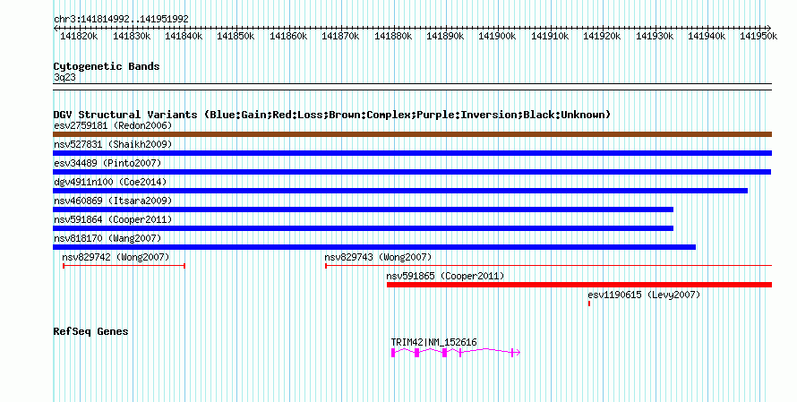Screen dimensions: 797x402
Task: Open the nsv460869 (Itsara2009) label
Action: pos(113,201)
